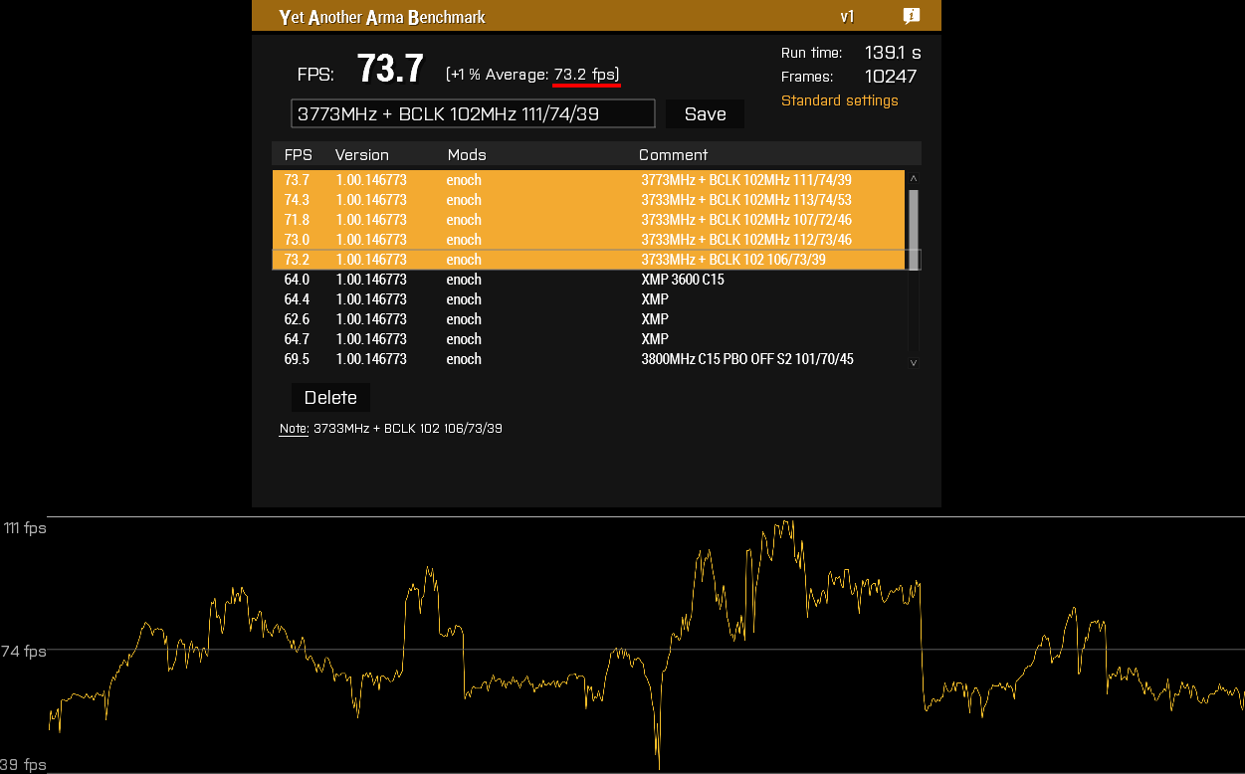Click the Run time value 139.1 s
1245x774 pixels.
[x=893, y=53]
